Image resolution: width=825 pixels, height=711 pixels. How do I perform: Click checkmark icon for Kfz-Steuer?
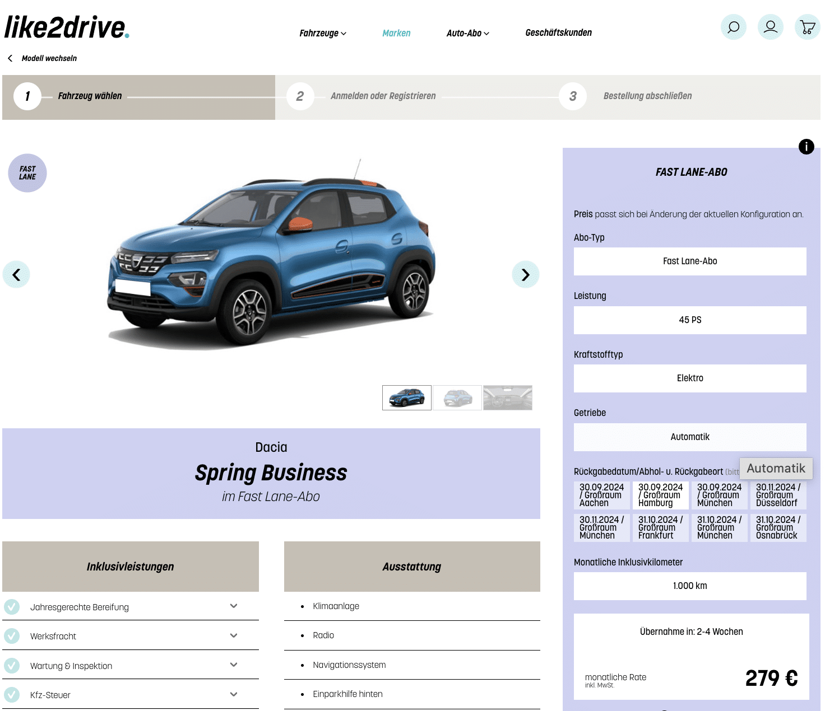12,695
